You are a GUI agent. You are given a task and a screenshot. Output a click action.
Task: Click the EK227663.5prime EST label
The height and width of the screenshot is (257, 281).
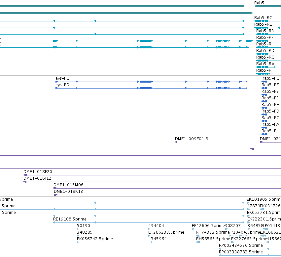point(249,239)
